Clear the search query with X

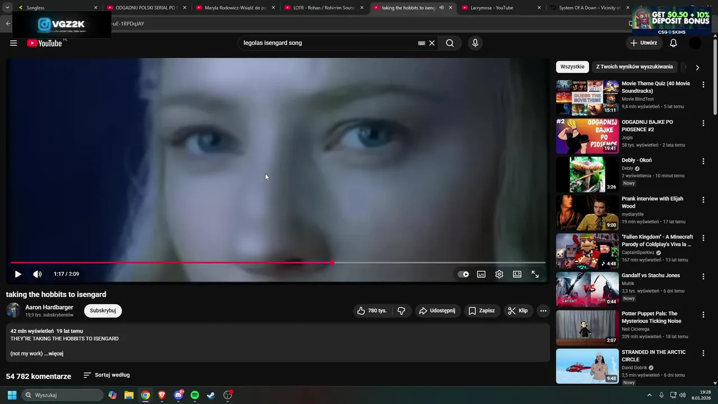pyautogui.click(x=432, y=43)
